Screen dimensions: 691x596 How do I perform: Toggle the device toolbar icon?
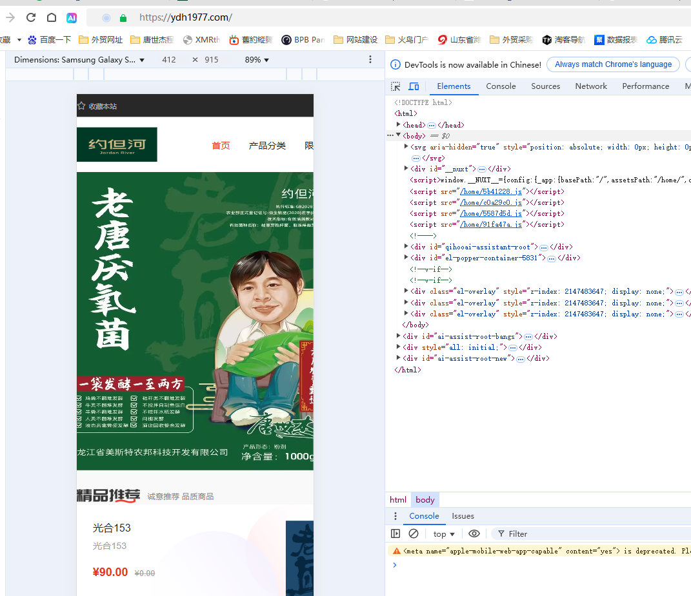[x=414, y=86]
